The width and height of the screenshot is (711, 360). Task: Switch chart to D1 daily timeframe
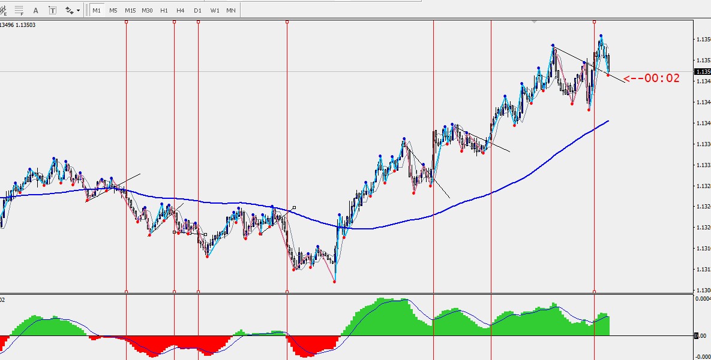click(x=197, y=10)
